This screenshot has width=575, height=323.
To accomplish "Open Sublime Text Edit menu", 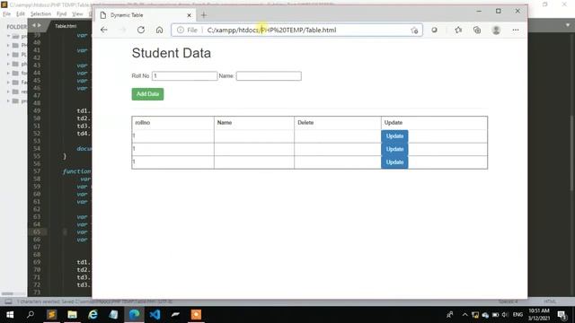I will coord(21,14).
